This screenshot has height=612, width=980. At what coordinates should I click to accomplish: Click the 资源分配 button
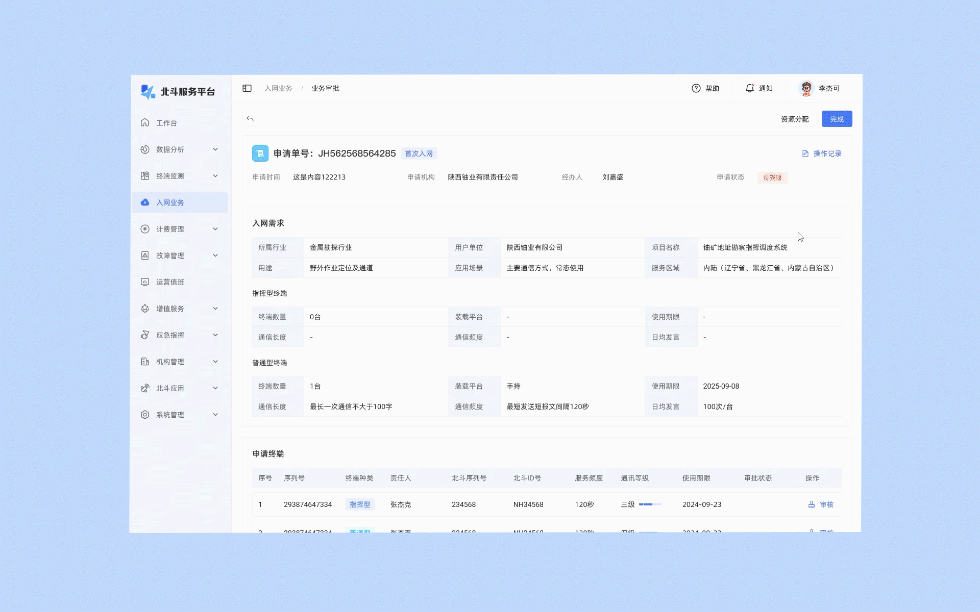[x=794, y=119]
